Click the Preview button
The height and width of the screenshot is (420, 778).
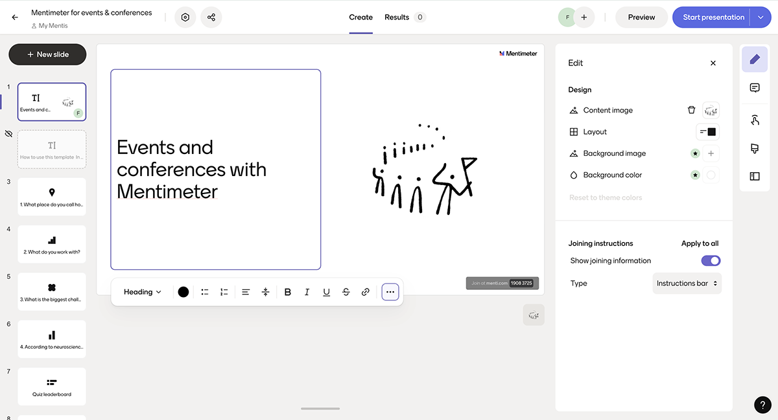(641, 17)
